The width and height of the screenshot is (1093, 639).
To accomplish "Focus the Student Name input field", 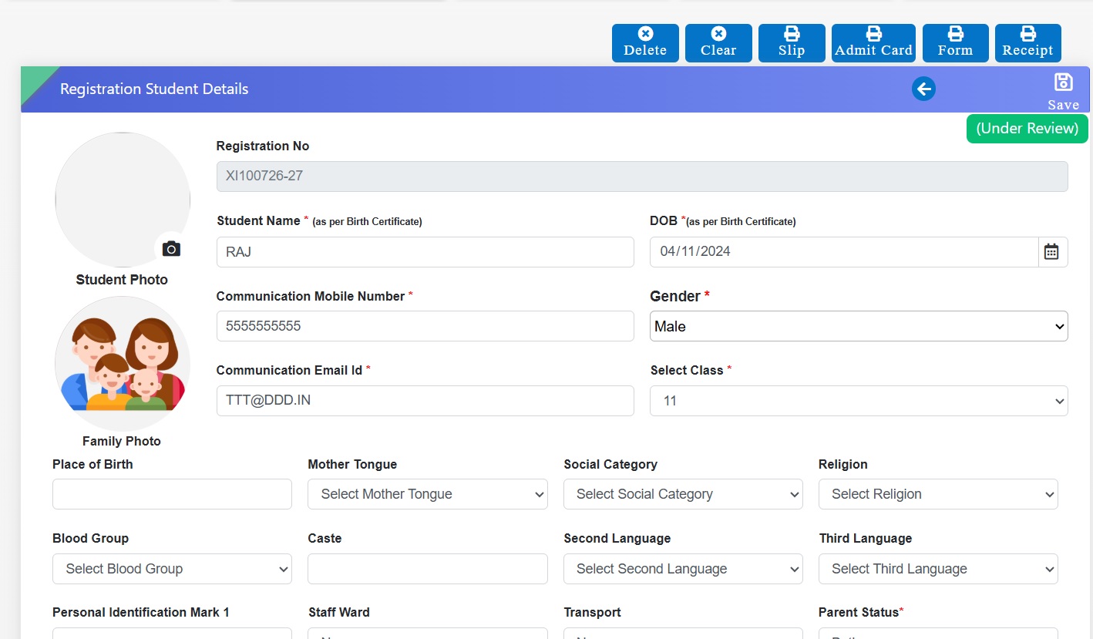I will tap(425, 252).
